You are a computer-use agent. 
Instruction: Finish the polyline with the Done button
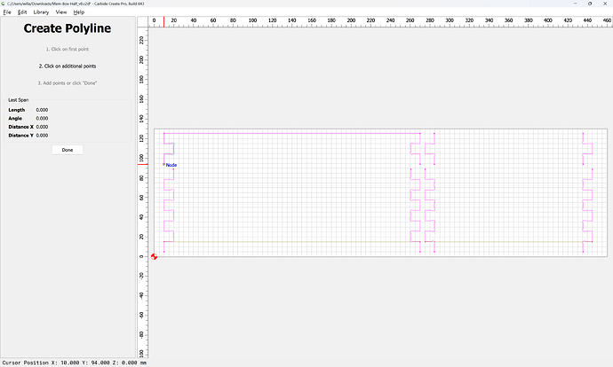(68, 150)
